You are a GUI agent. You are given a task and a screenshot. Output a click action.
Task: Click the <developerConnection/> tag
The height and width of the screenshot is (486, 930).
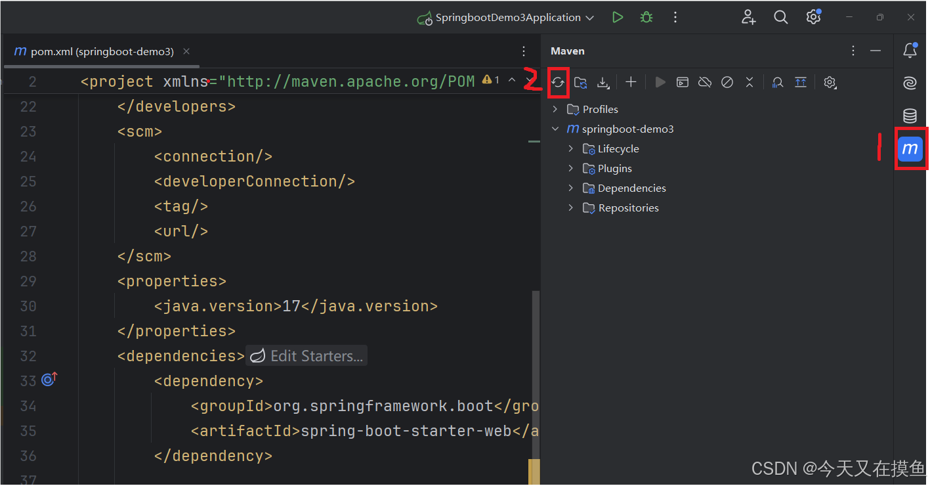click(x=255, y=181)
